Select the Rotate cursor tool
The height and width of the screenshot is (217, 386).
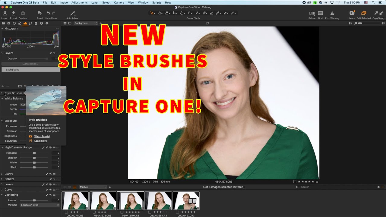click(182, 13)
